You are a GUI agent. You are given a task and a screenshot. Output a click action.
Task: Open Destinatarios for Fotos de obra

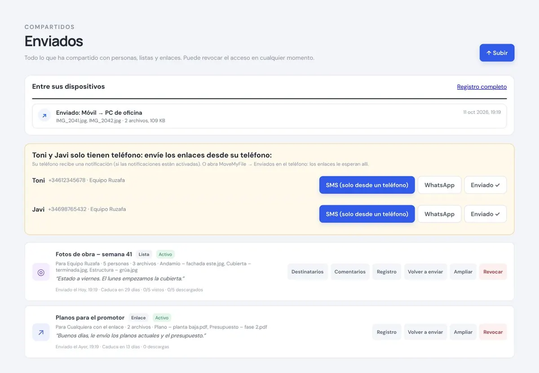308,272
